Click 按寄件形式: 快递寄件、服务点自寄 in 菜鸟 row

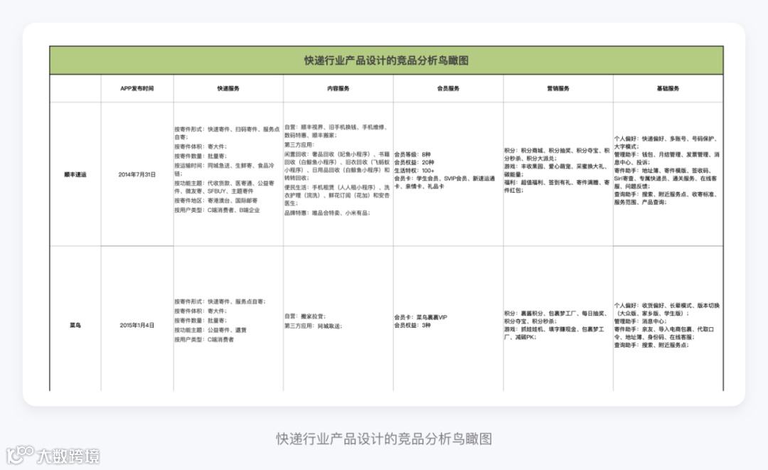coord(220,301)
